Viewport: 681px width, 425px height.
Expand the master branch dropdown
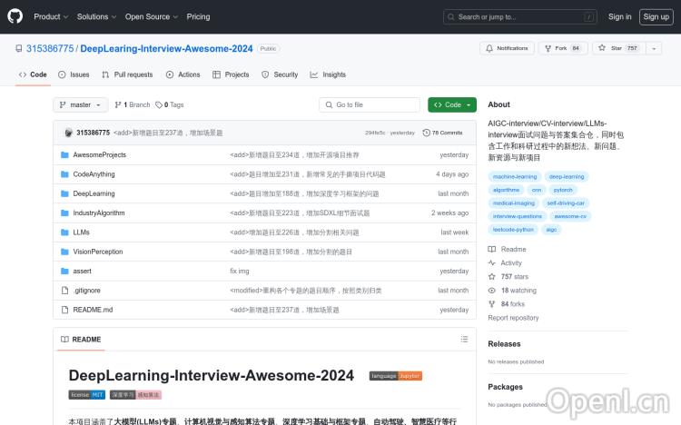[x=81, y=105]
